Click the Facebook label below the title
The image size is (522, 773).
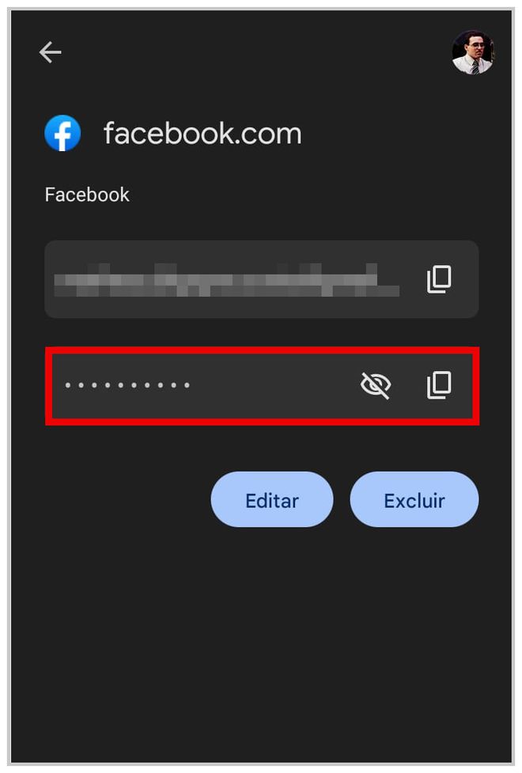[x=87, y=195]
